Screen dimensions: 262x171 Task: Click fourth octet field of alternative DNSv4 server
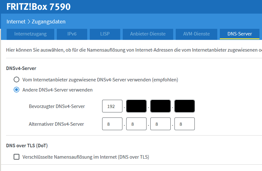point(185,124)
